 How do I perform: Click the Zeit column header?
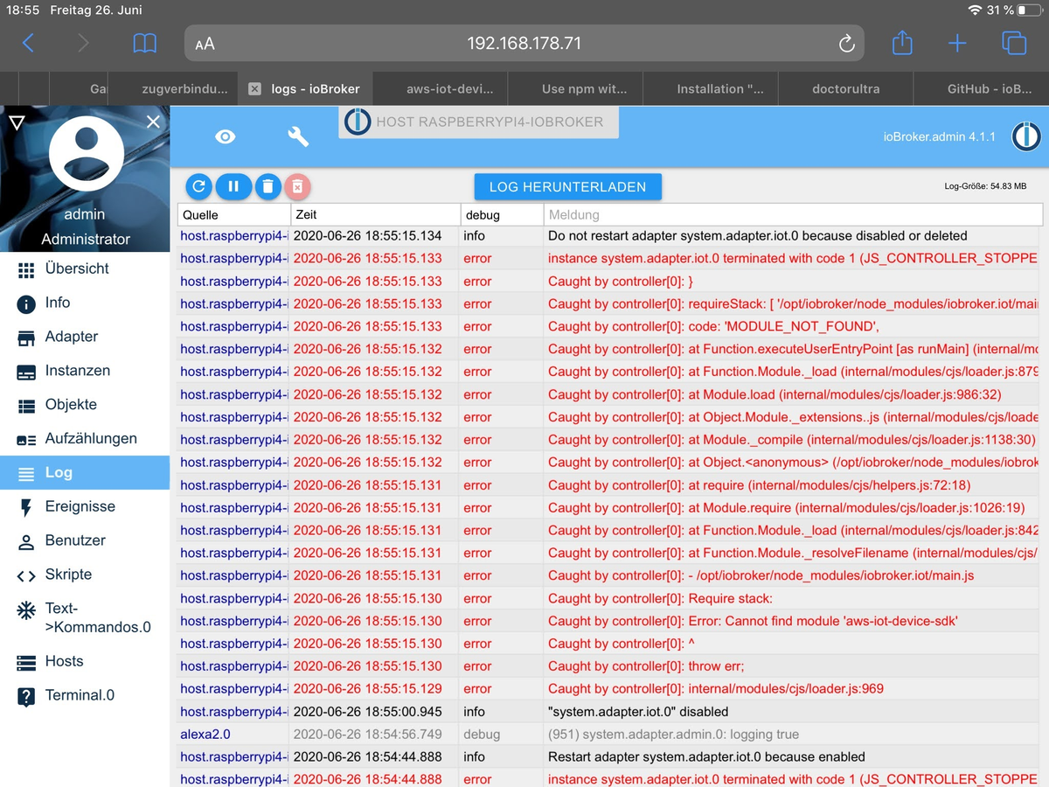(x=376, y=214)
